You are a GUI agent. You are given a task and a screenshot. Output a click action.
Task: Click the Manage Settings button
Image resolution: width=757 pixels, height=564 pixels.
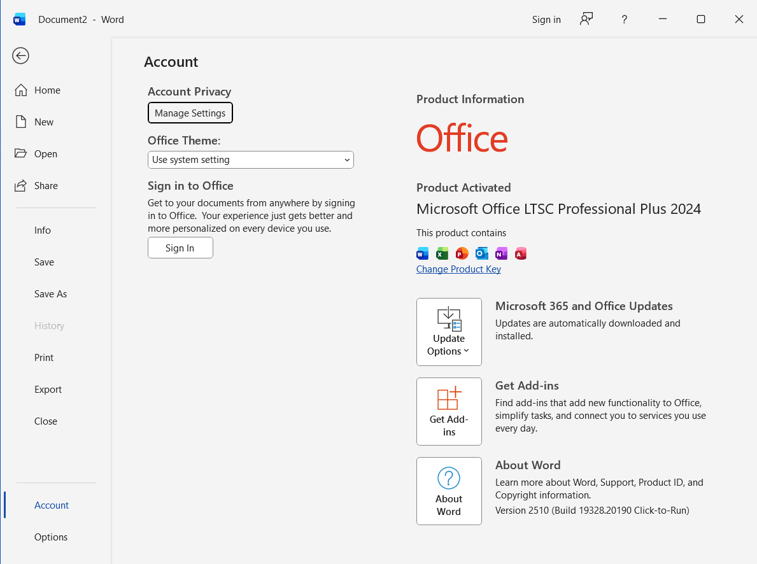190,113
